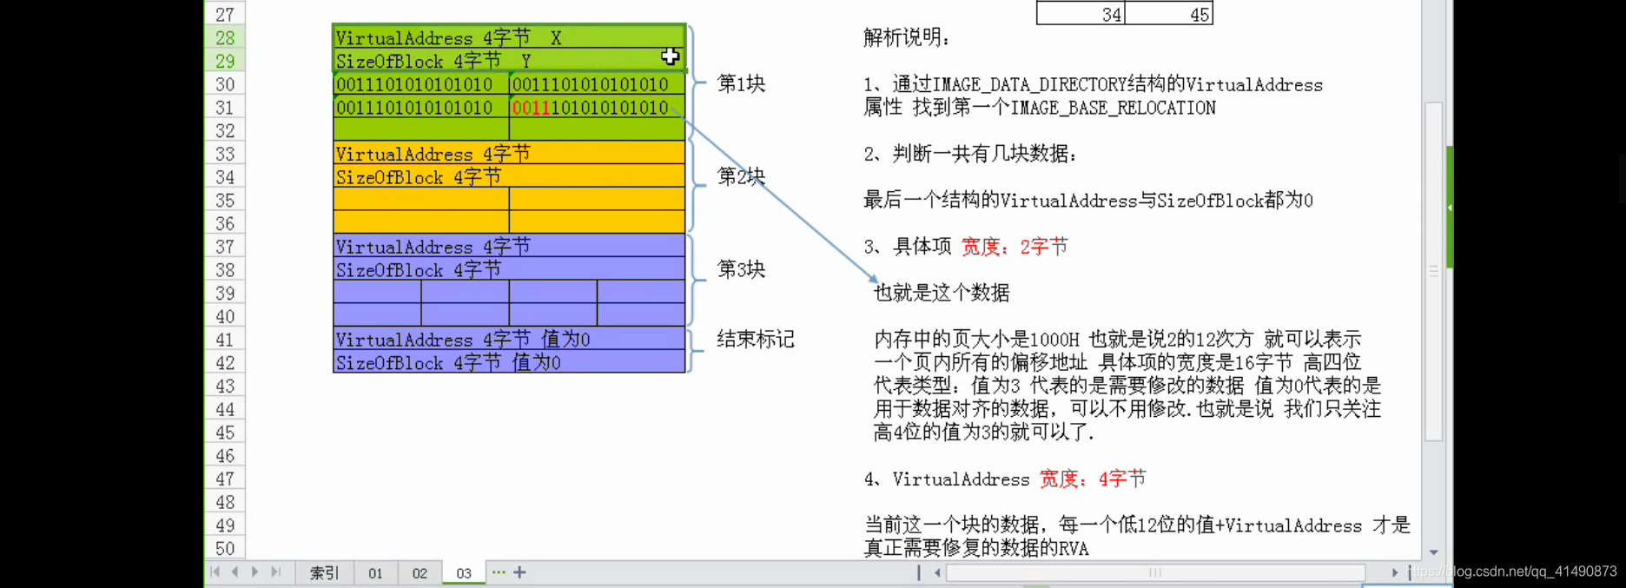Select the 'SizeOfBlock 4字节 值为0' cell
This screenshot has width=1626, height=588.
pos(509,363)
